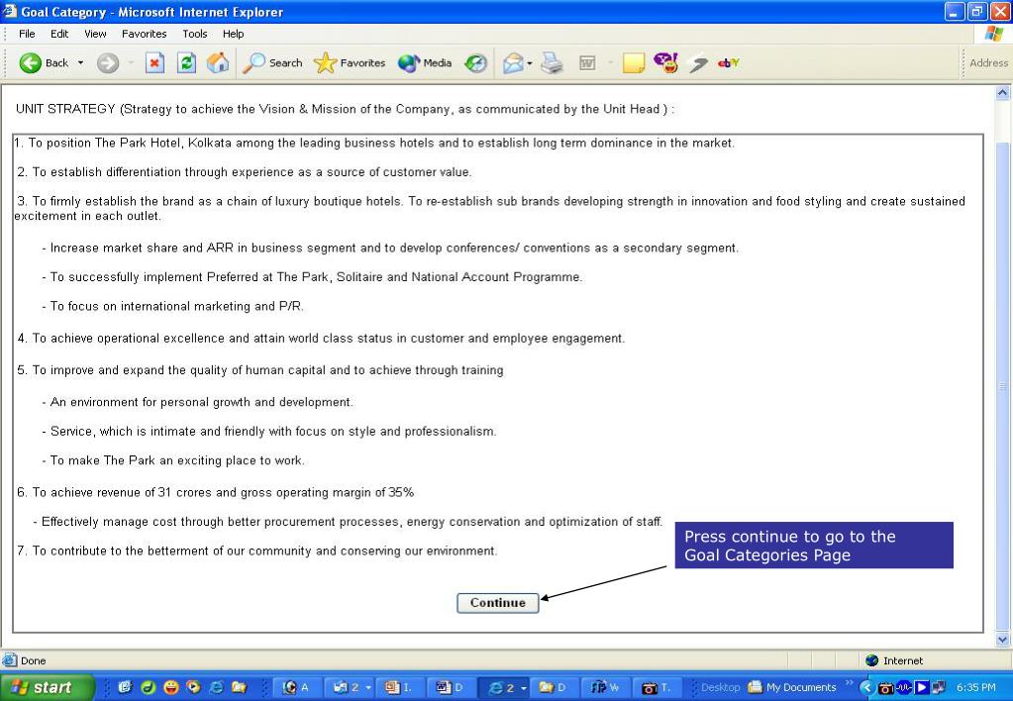Click the Address bar label

coord(988,62)
